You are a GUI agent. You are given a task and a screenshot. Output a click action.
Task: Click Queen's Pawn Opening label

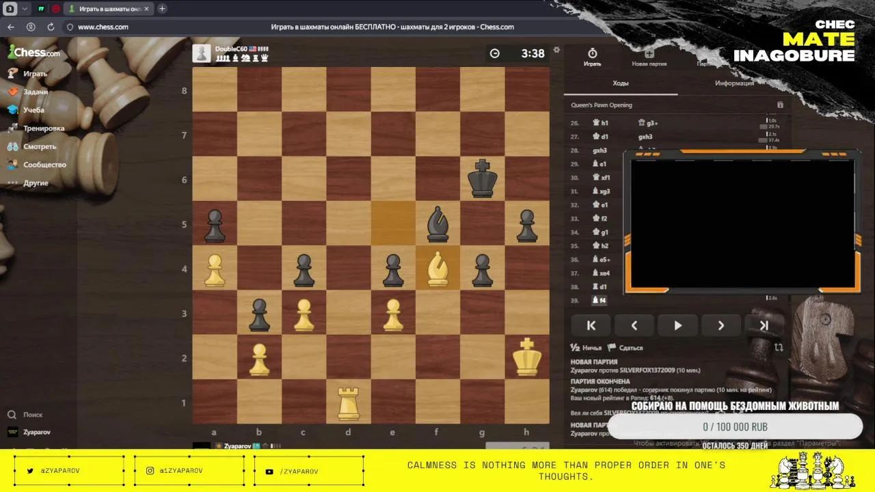coord(602,105)
